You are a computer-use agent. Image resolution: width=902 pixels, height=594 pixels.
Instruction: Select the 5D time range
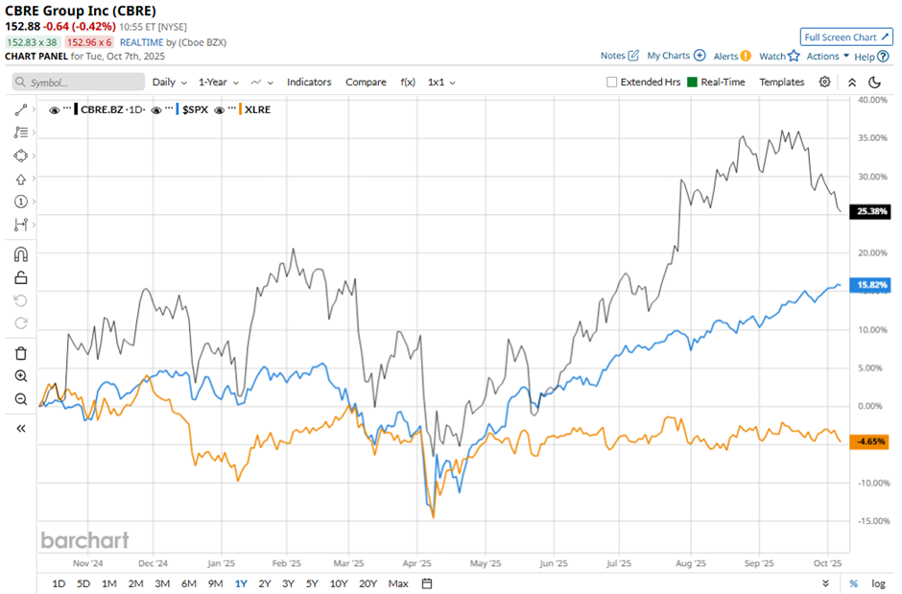click(83, 583)
